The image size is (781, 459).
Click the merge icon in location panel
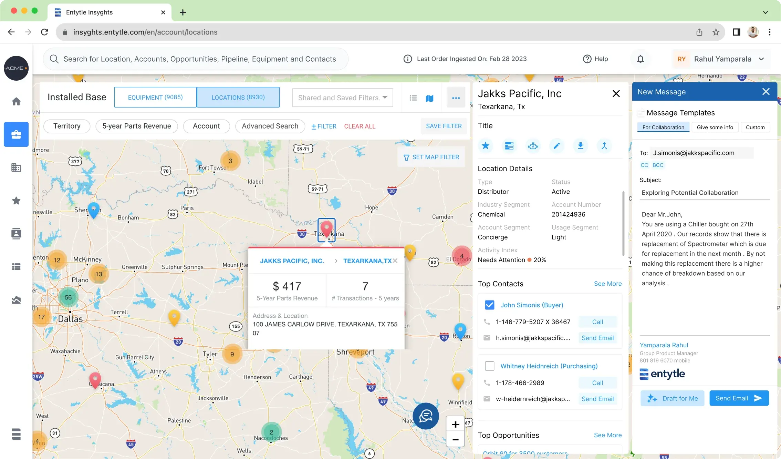point(604,146)
